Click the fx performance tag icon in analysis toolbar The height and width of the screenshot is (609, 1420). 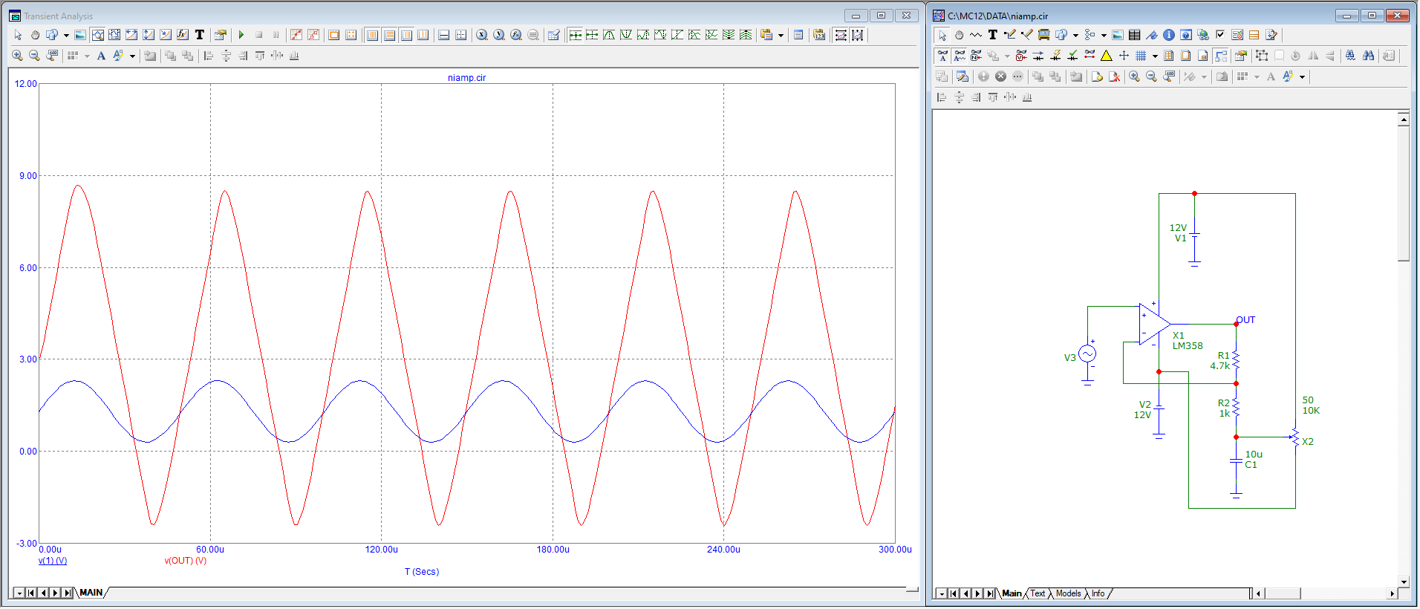click(183, 35)
